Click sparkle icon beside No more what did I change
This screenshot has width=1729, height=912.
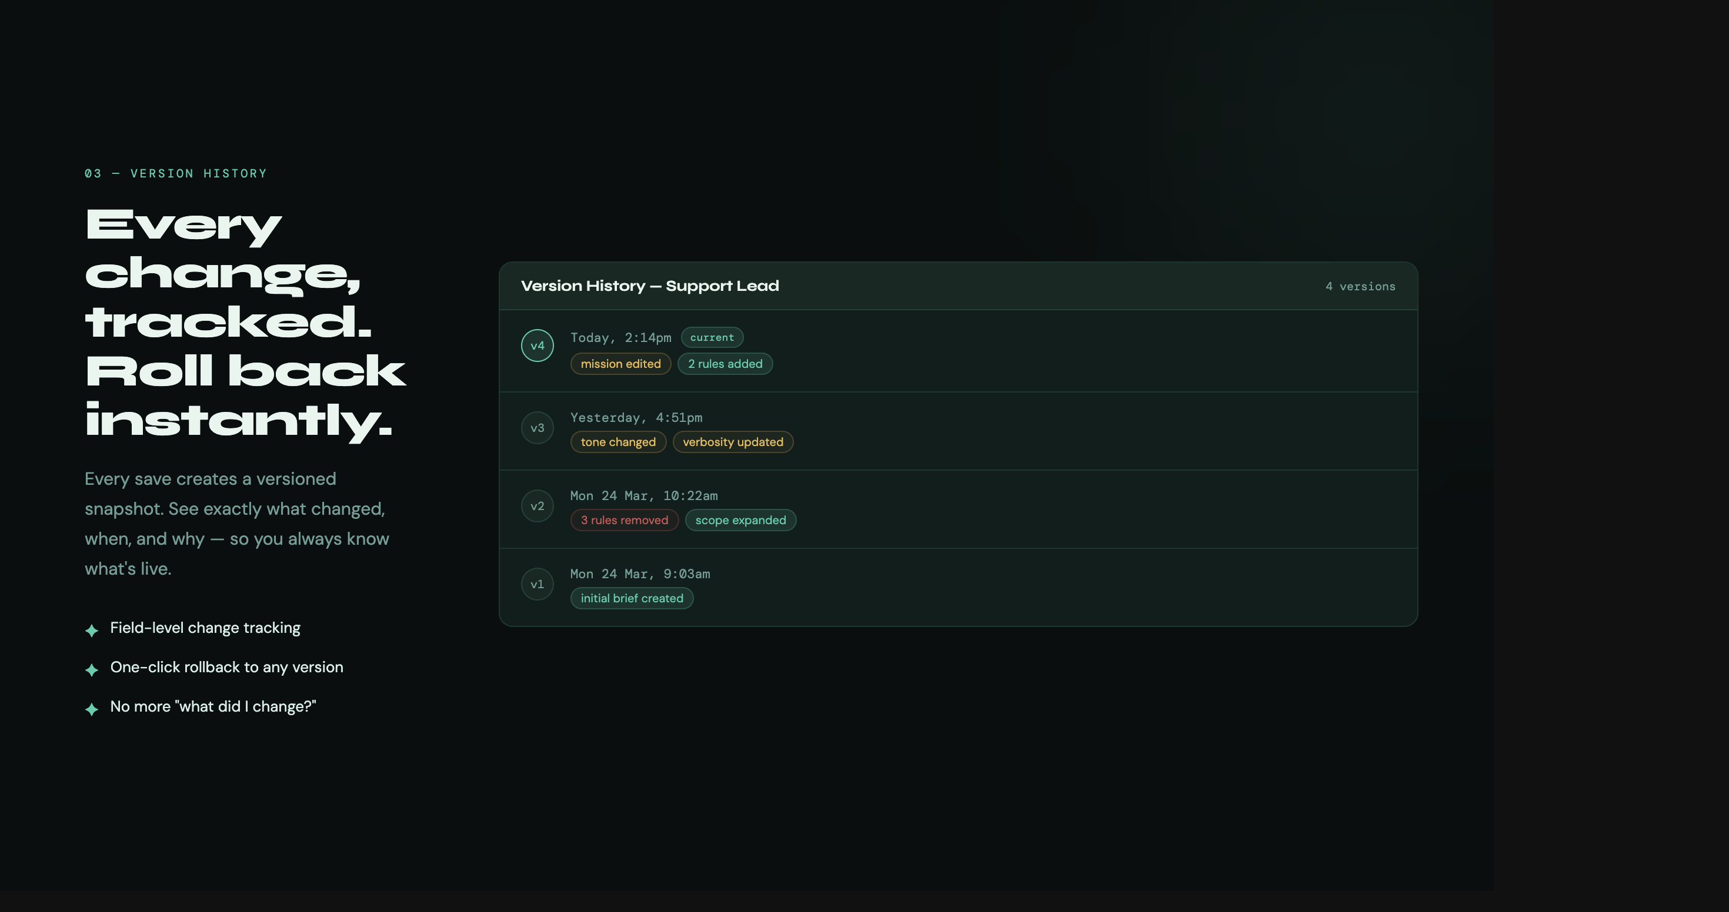pos(92,709)
